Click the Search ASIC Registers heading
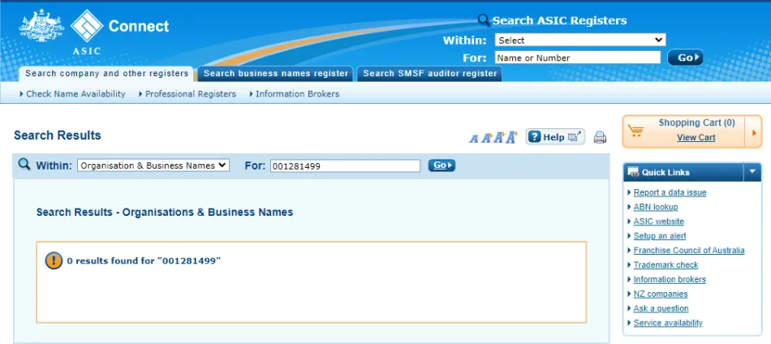This screenshot has width=771, height=344. (x=559, y=20)
